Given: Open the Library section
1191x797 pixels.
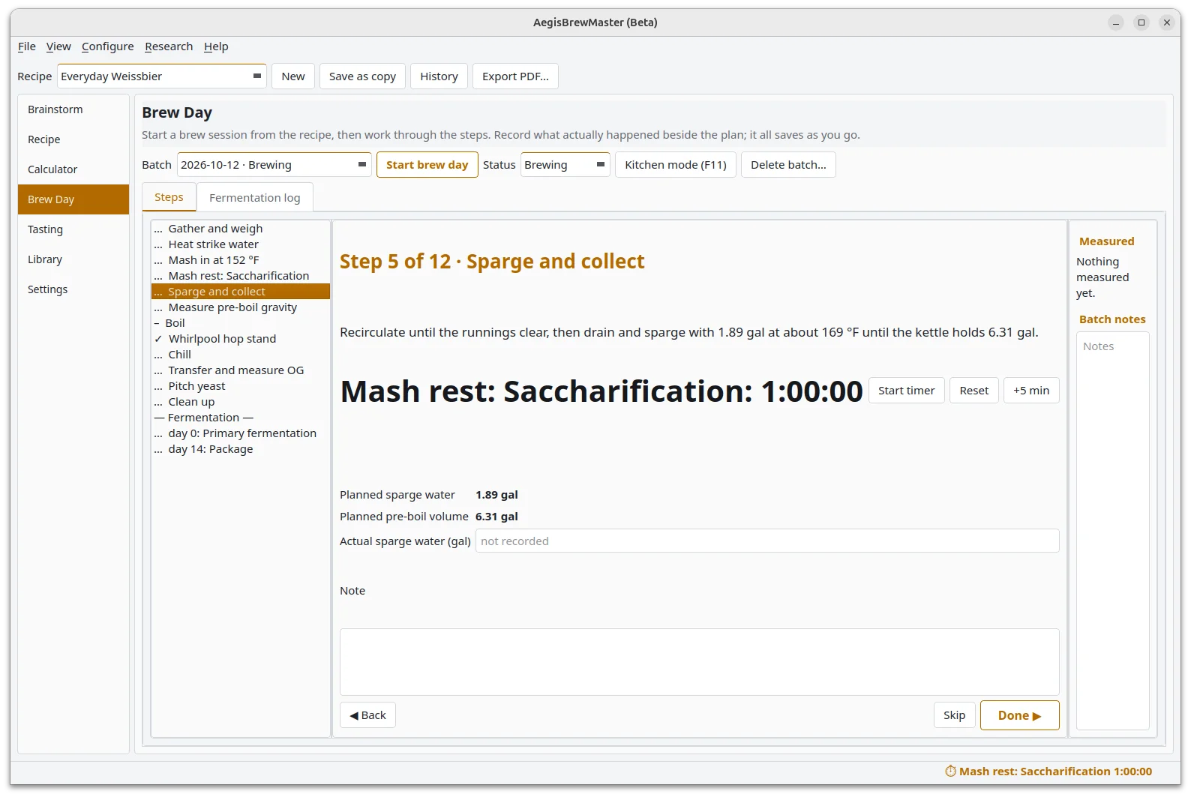Looking at the screenshot, I should coord(73,259).
